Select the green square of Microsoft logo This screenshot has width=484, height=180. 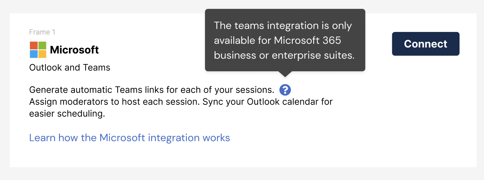[42, 45]
